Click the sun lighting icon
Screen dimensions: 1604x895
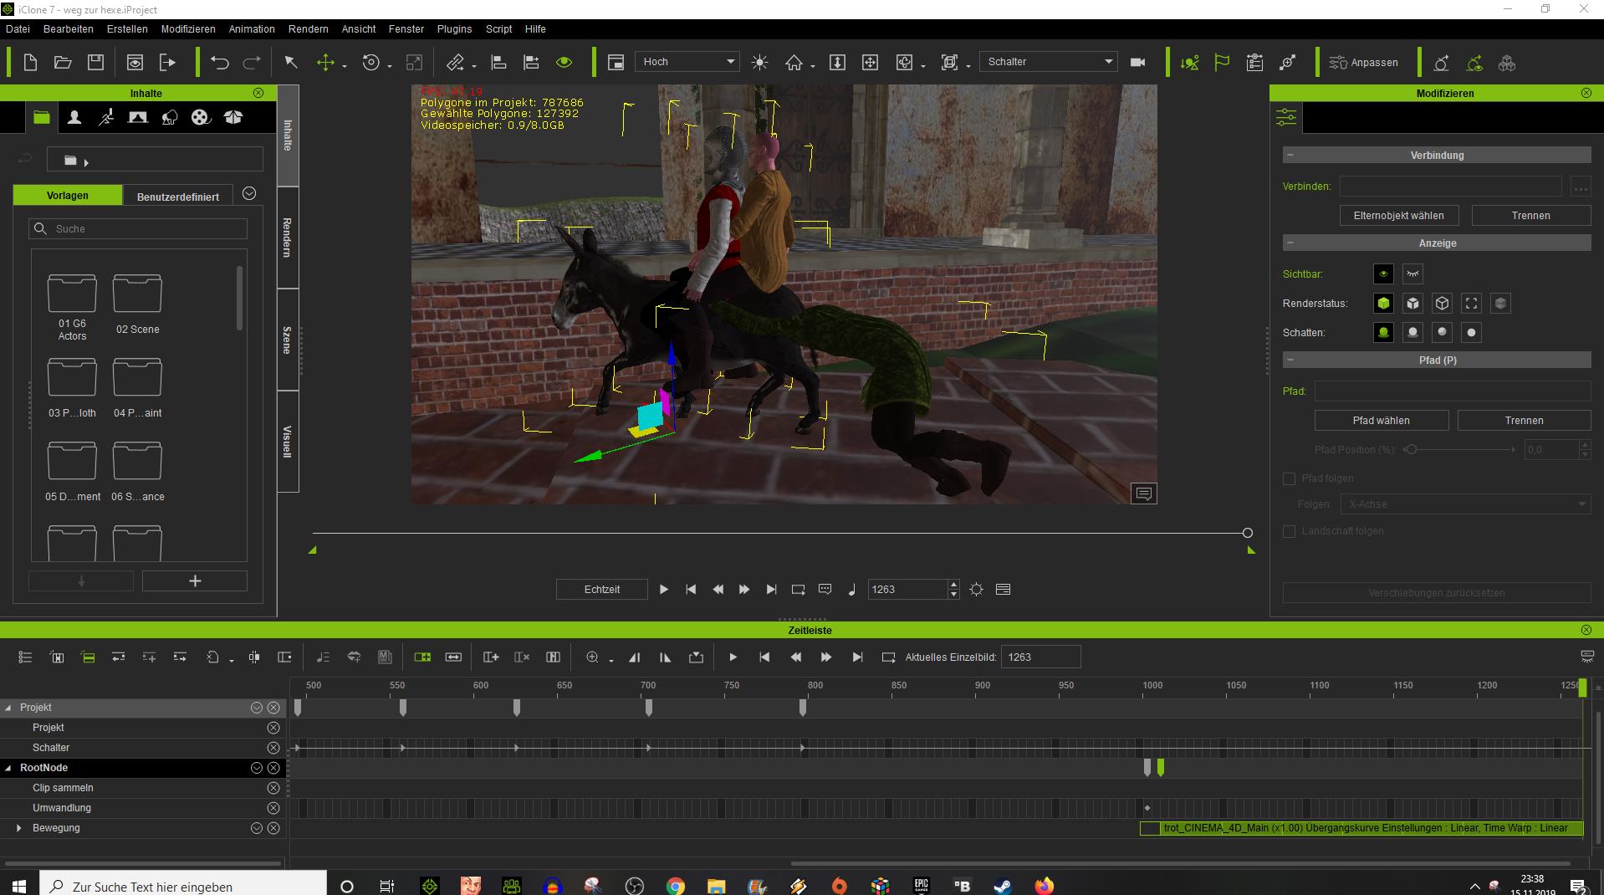(x=759, y=63)
